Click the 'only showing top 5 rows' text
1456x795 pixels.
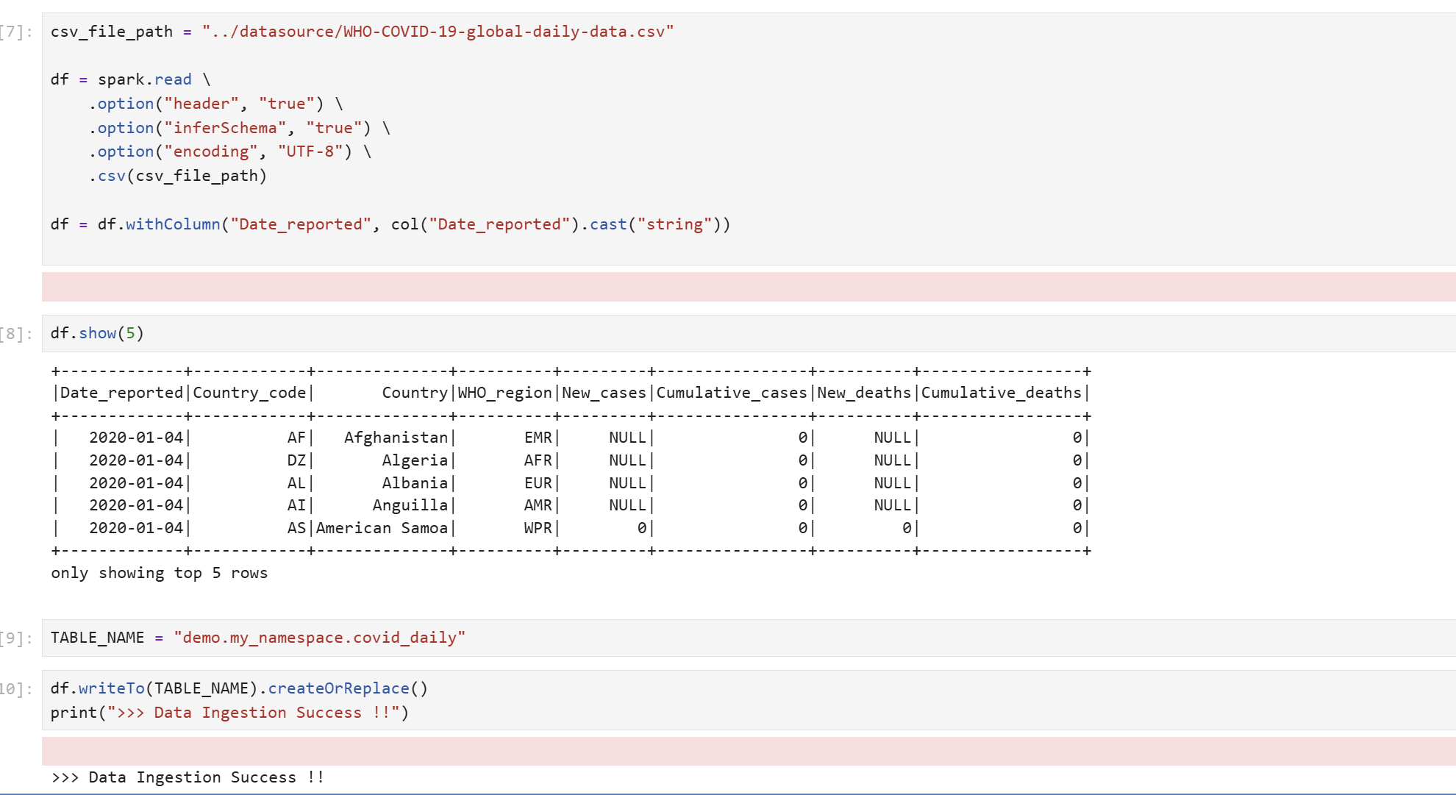tap(159, 573)
